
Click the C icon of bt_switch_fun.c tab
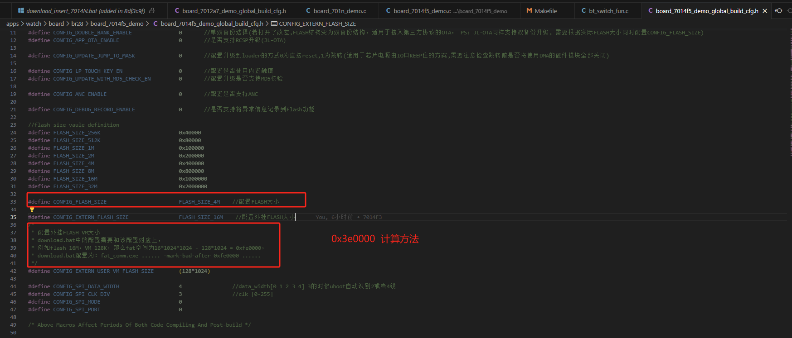click(x=583, y=11)
